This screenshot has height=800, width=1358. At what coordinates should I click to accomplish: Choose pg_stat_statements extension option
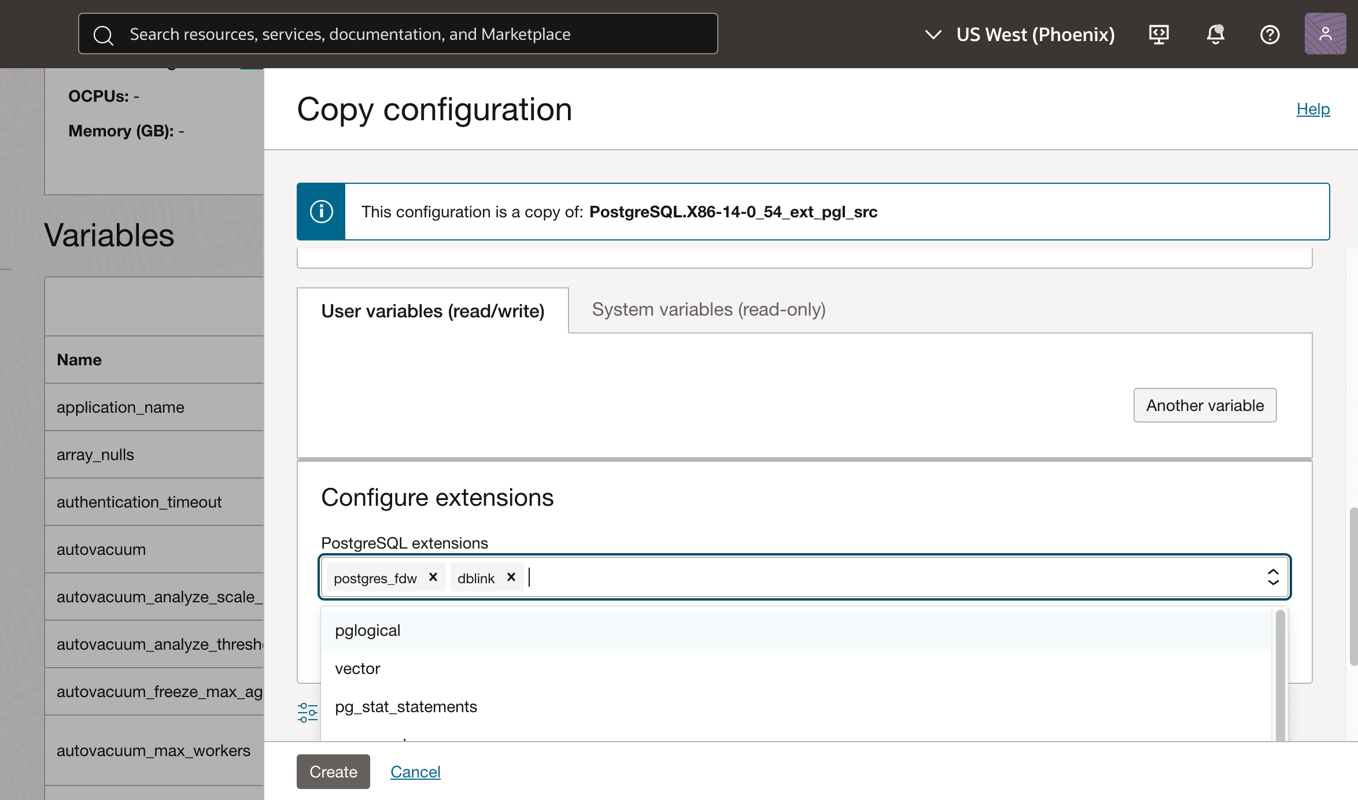click(x=405, y=706)
